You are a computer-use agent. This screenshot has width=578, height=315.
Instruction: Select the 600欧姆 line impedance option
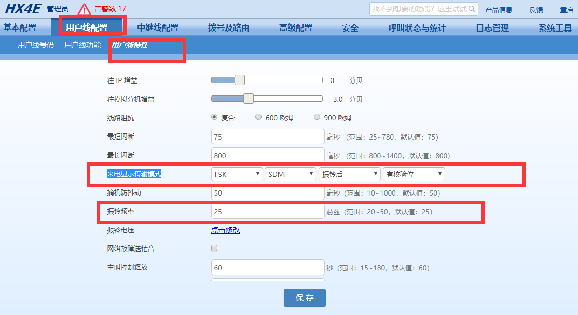[x=258, y=117]
